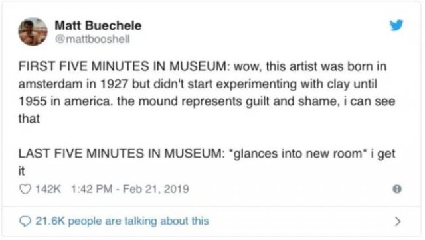
Task: Click the "*glances into new room*" text
Action: [298, 153]
